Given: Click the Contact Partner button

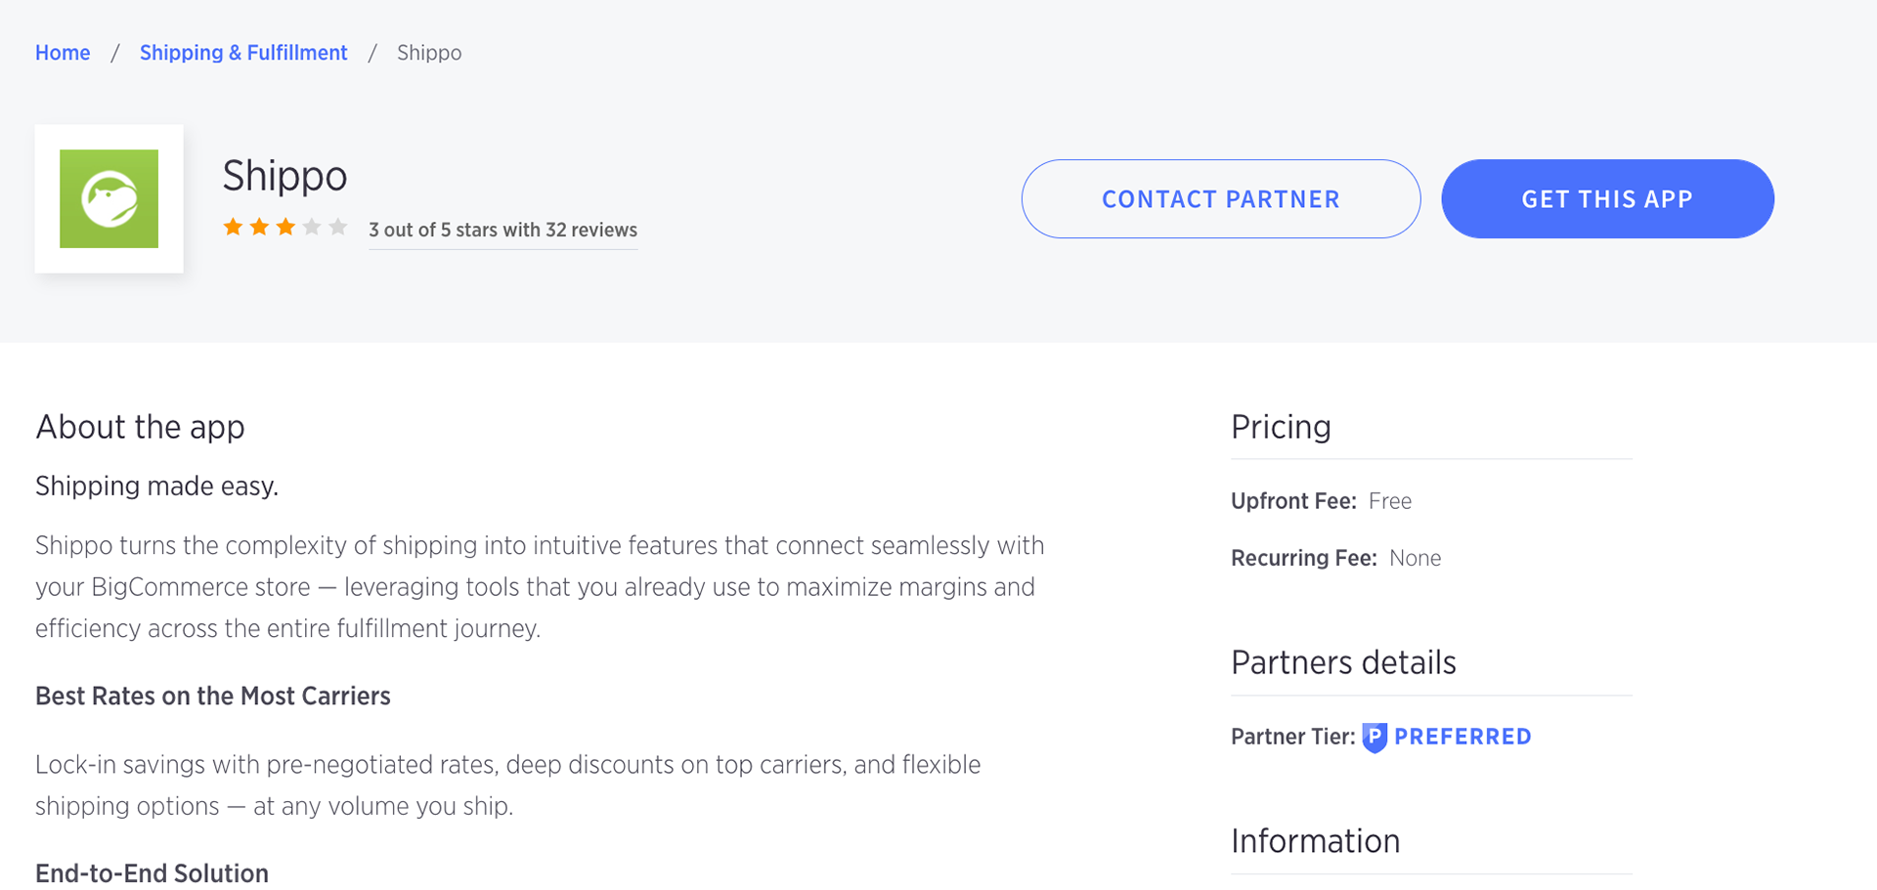Looking at the screenshot, I should (x=1221, y=198).
